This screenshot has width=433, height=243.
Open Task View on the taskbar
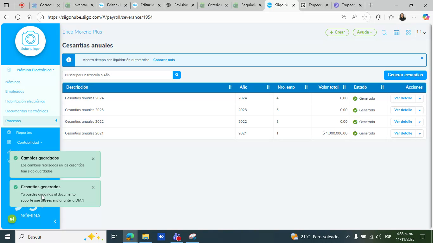pyautogui.click(x=114, y=237)
